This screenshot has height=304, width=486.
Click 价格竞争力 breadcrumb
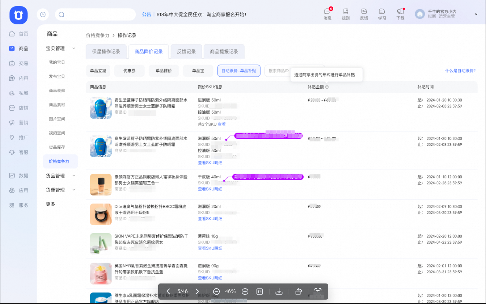(x=98, y=36)
